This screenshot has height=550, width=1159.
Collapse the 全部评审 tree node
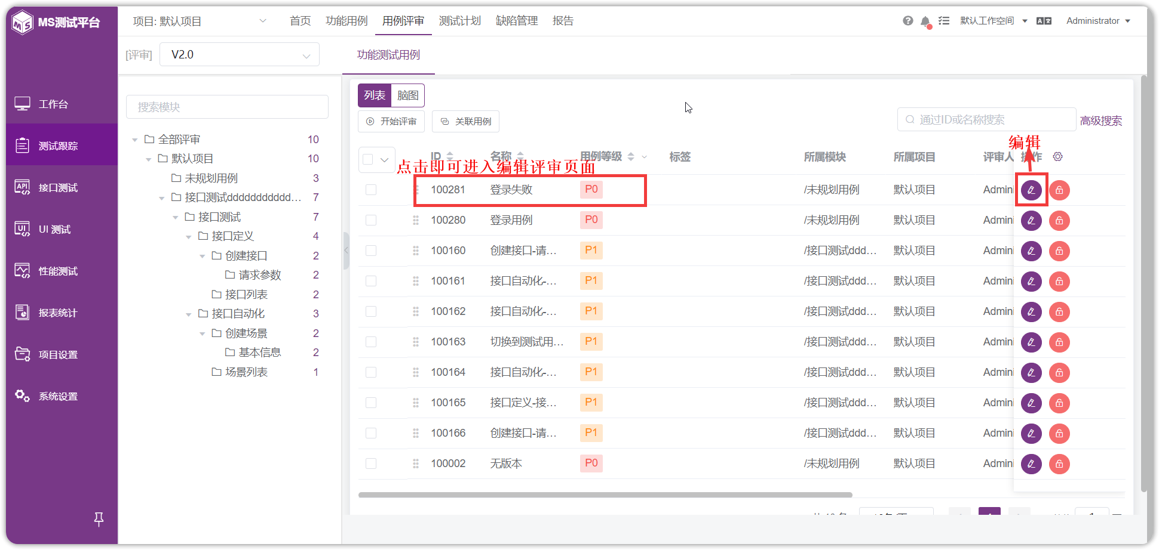pos(135,140)
